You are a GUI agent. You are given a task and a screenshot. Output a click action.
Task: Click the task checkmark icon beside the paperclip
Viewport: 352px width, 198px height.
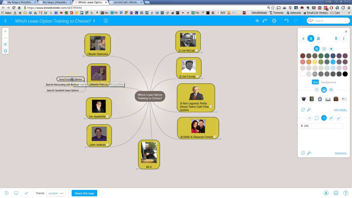(x=338, y=118)
